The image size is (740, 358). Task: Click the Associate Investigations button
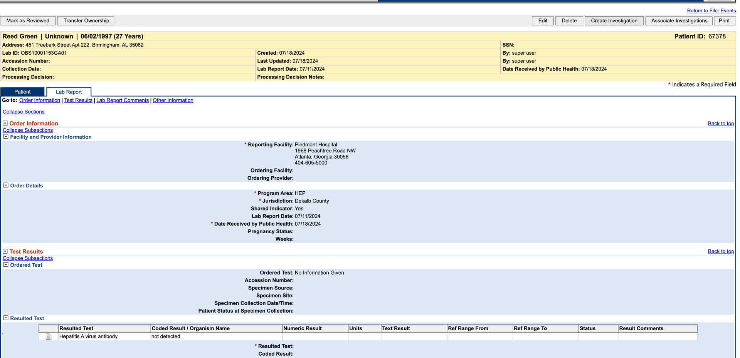click(679, 20)
